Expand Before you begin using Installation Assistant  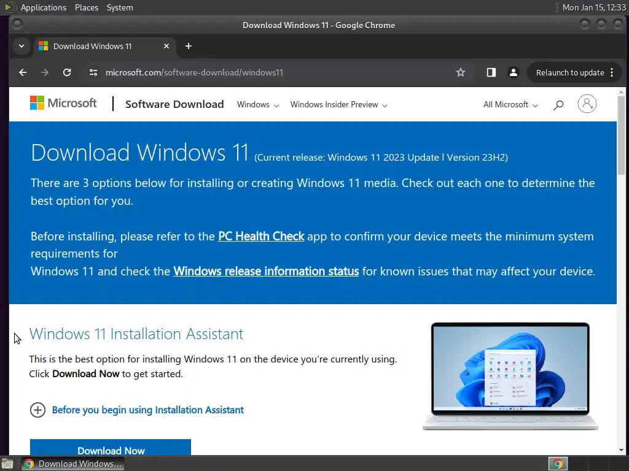(137, 410)
